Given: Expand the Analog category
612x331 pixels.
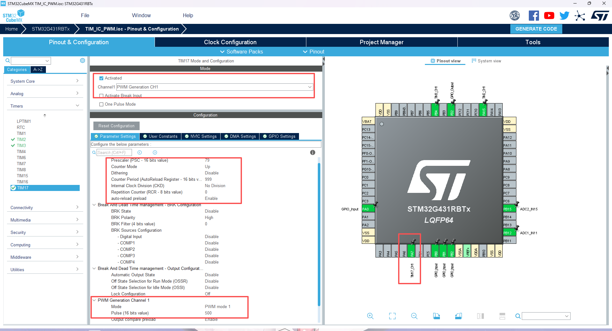Looking at the screenshot, I should pyautogui.click(x=45, y=94).
